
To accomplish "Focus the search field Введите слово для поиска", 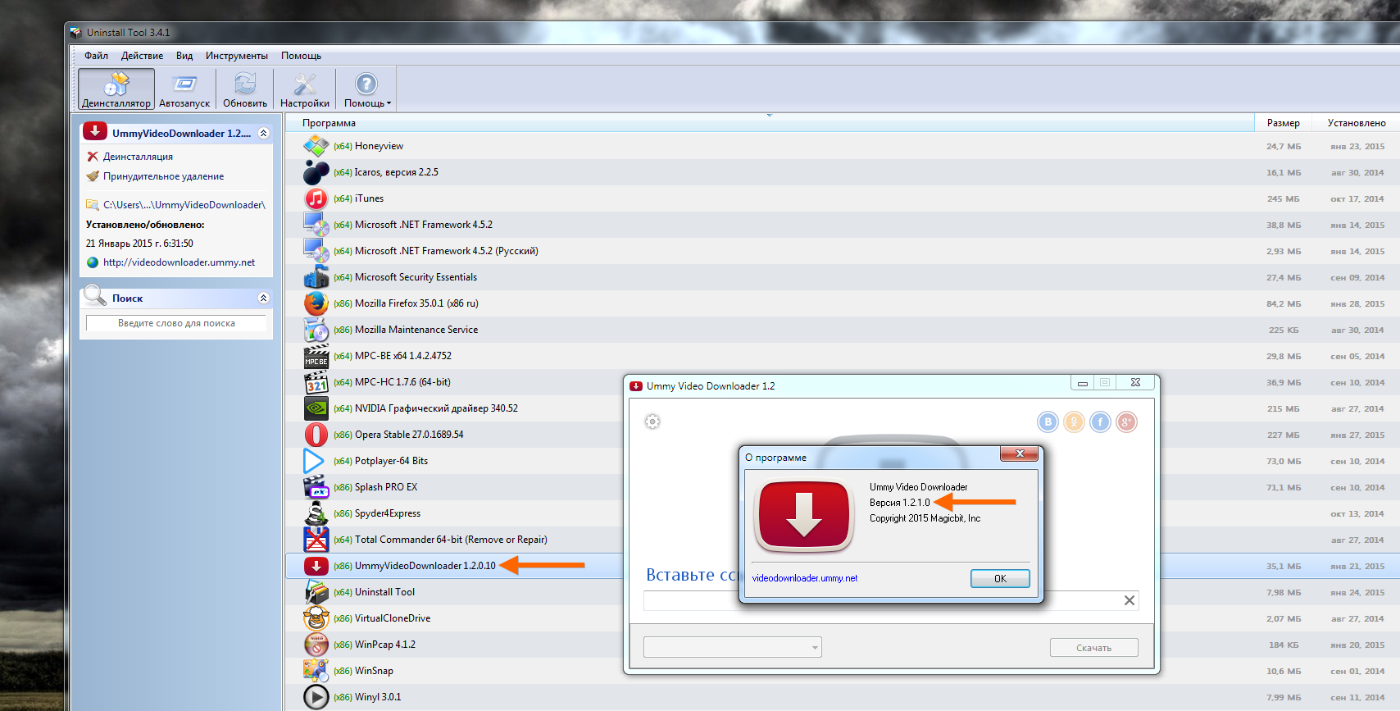I will click(176, 323).
